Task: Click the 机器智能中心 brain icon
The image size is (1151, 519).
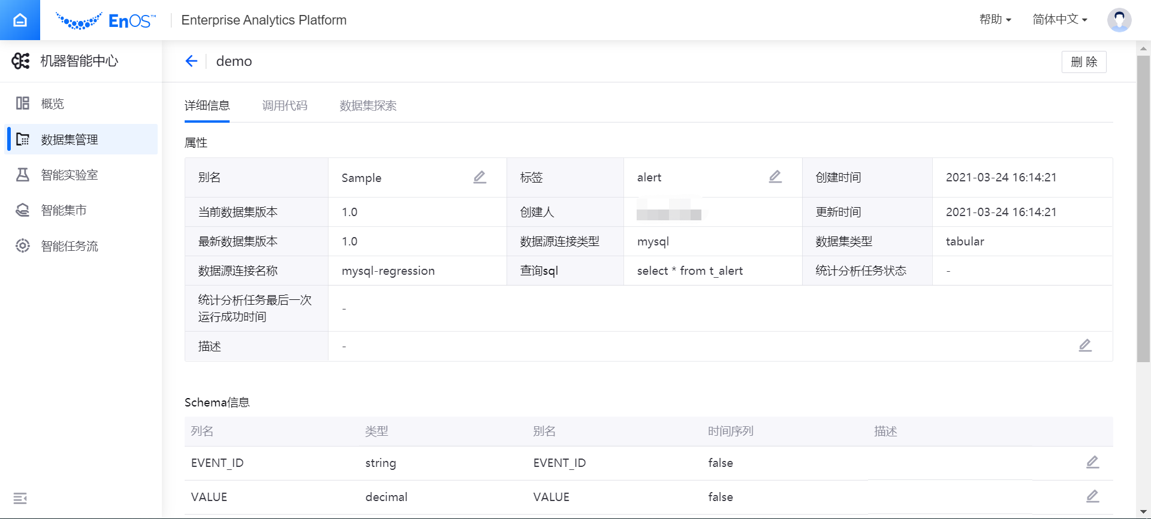Action: tap(21, 60)
